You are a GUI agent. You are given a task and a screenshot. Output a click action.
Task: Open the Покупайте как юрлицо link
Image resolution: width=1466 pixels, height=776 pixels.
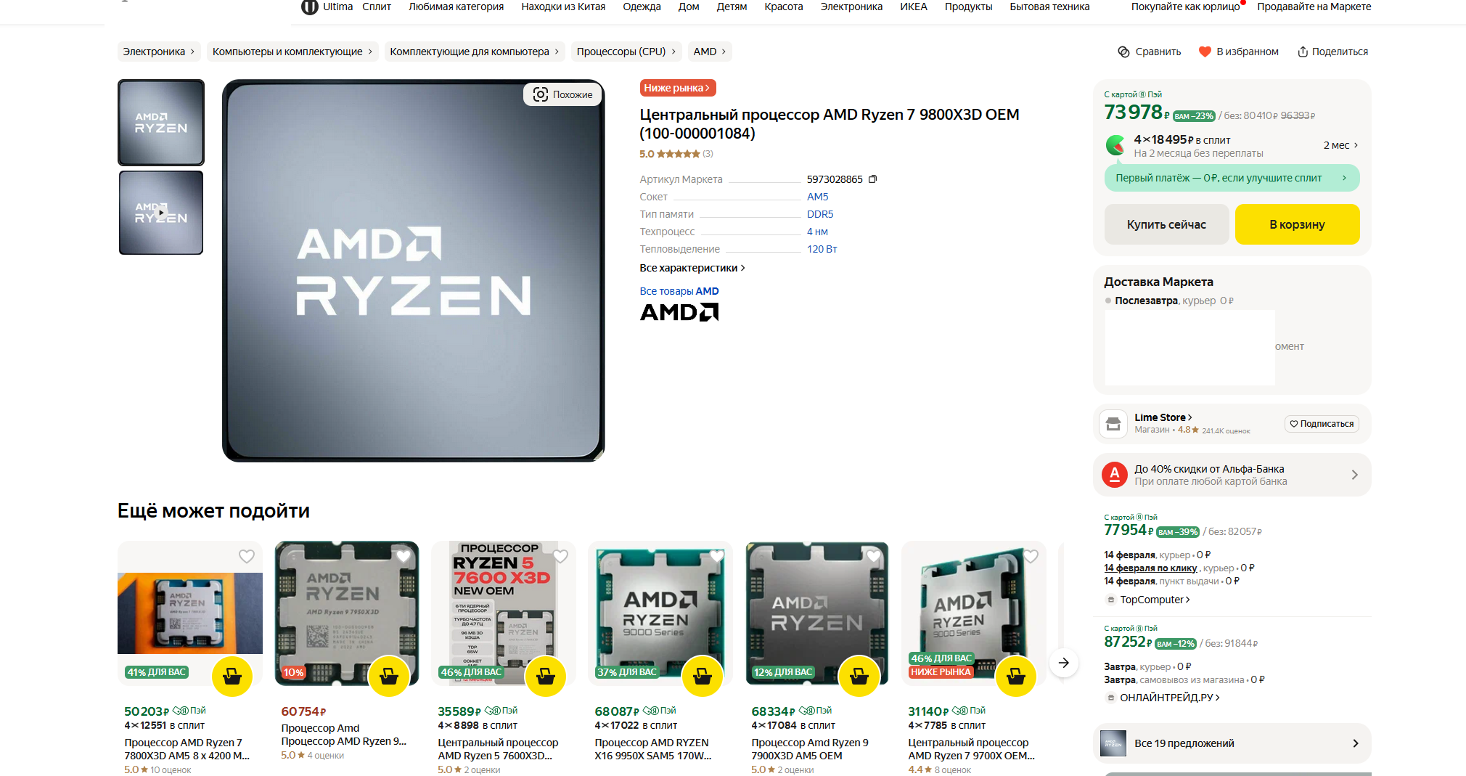[x=1185, y=7]
